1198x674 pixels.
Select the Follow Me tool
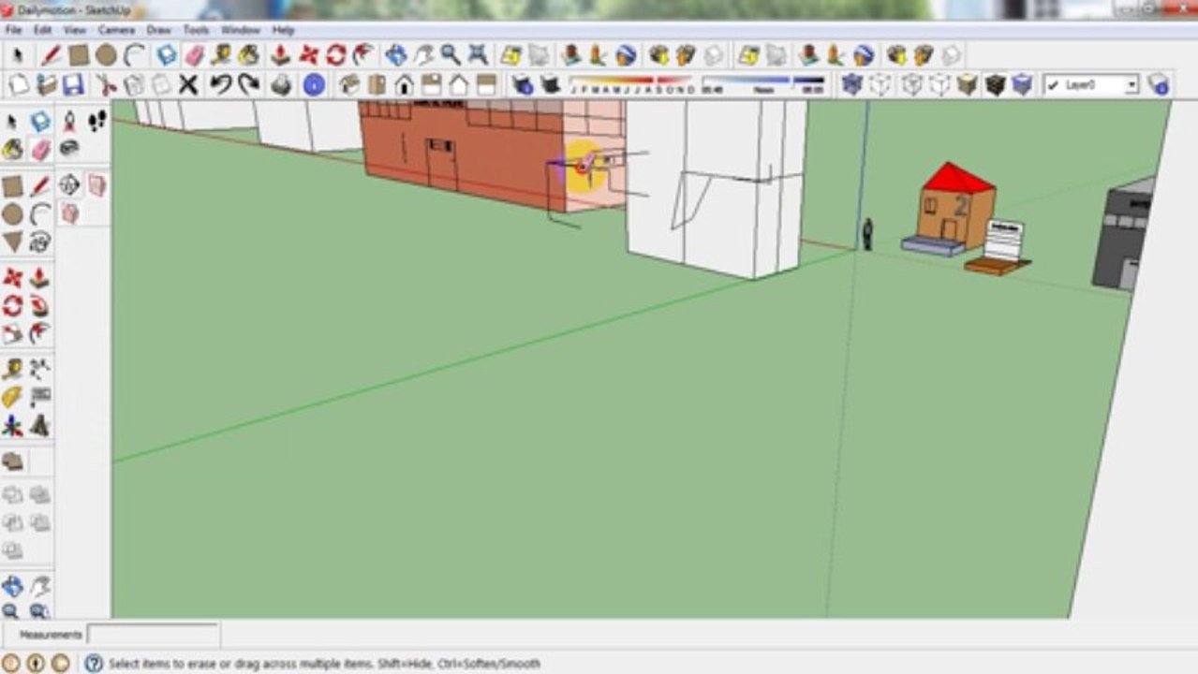tap(39, 305)
